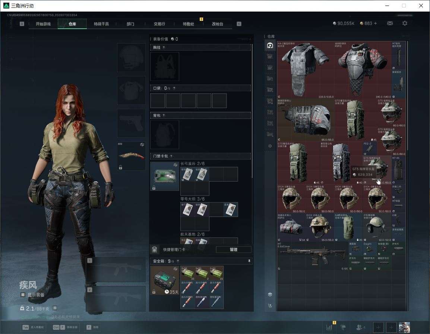Switch to the 特战干员 tab
The width and height of the screenshot is (430, 334).
point(101,24)
